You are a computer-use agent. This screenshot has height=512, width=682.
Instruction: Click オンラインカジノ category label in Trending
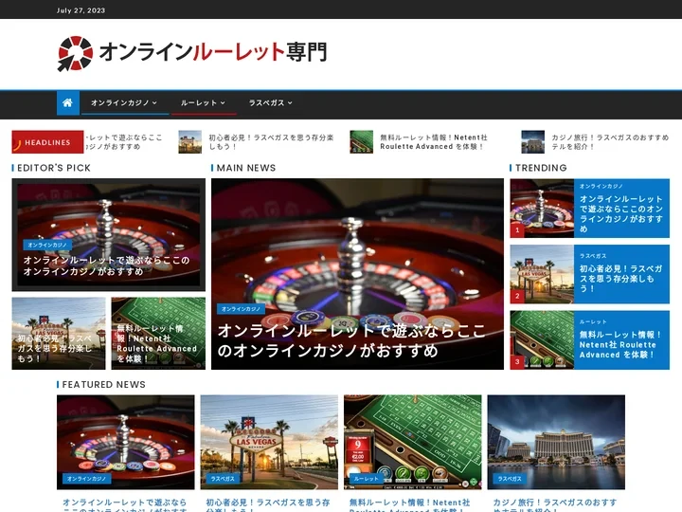point(601,187)
